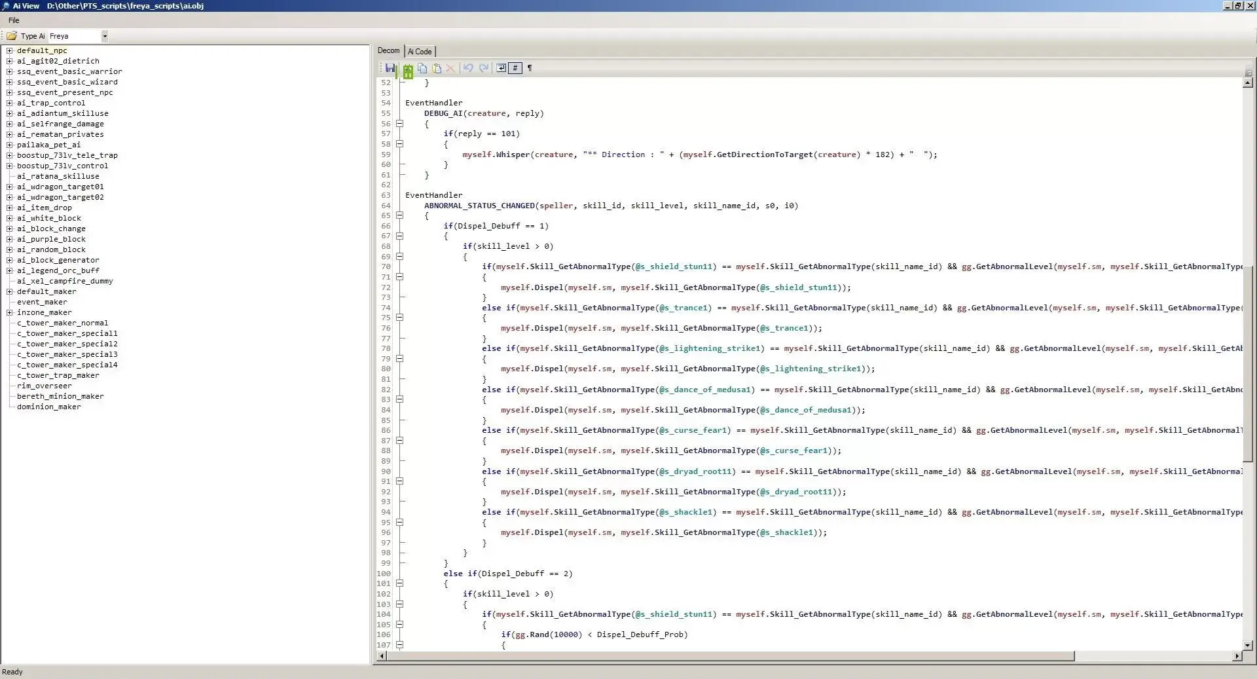The image size is (1257, 679).
Task: Click the vertical scrollbar down arrow
Action: coord(1248,645)
